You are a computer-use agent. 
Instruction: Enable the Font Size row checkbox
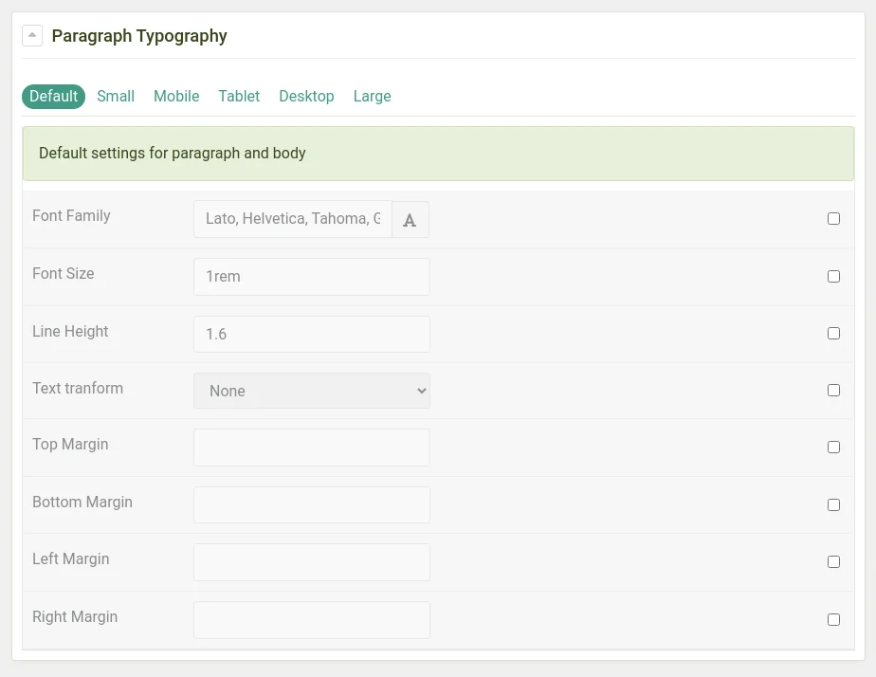coord(833,277)
